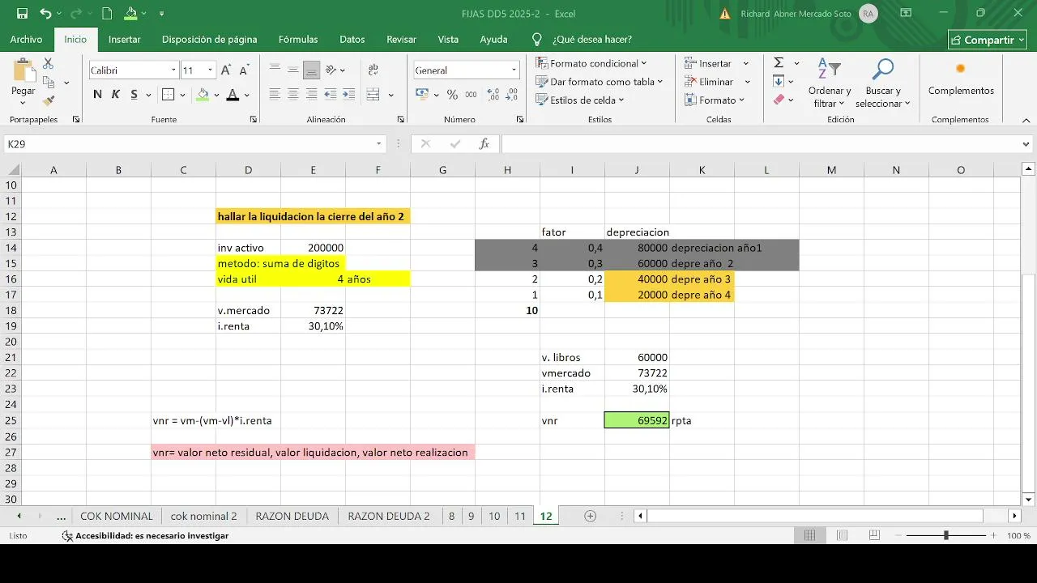Decrease font size with the smaller A
1037x583 pixels.
(244, 70)
